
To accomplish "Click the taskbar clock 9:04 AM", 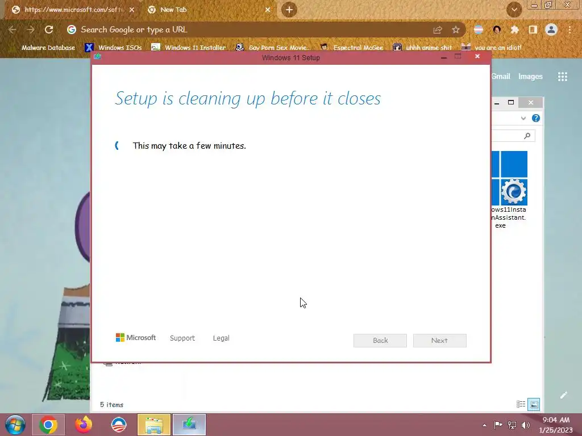I will click(556, 420).
